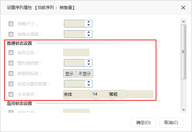Screen dimensions: 192x132
Task: Open the font size 14 dropdown
Action: pos(100,94)
